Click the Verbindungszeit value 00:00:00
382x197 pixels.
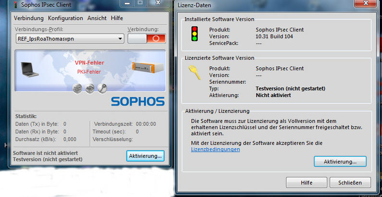146,124
